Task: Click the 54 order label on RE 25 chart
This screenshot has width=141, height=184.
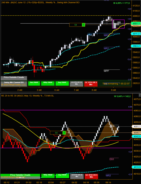Action: point(56,133)
